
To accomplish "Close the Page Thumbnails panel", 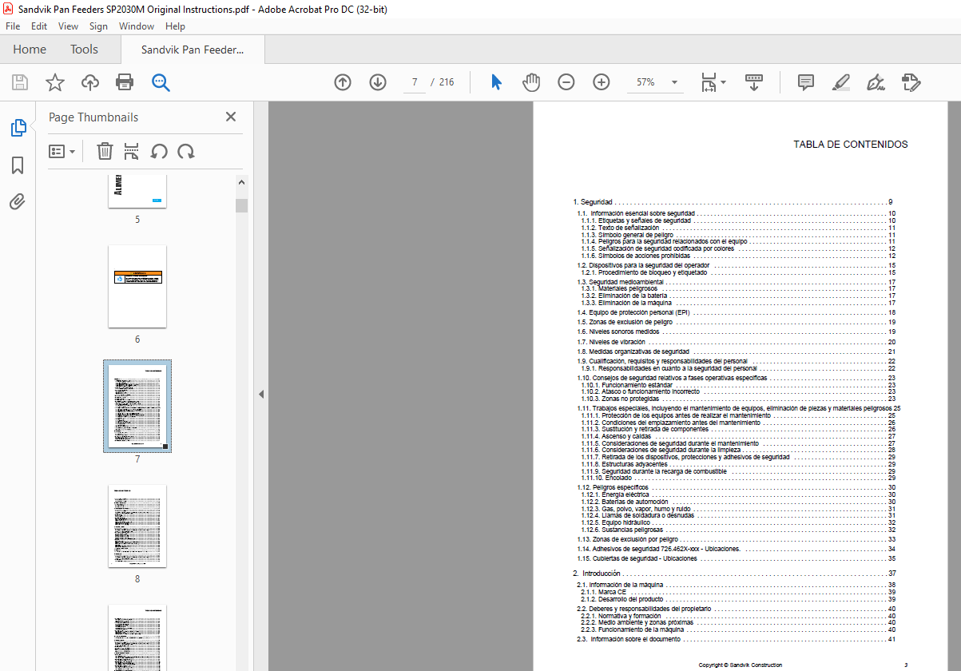I will [231, 117].
